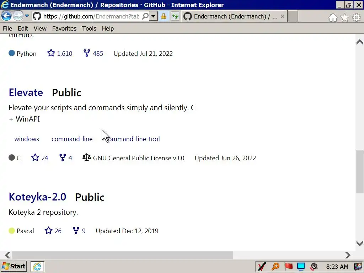The width and height of the screenshot is (364, 273).
Task: Click the Updated Dec 12, 2019 text
Action: click(127, 231)
